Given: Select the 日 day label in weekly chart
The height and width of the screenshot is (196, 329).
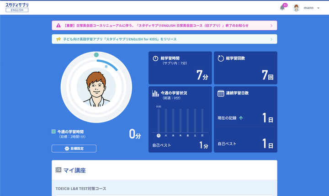Looking at the screenshot, I should point(202,136).
